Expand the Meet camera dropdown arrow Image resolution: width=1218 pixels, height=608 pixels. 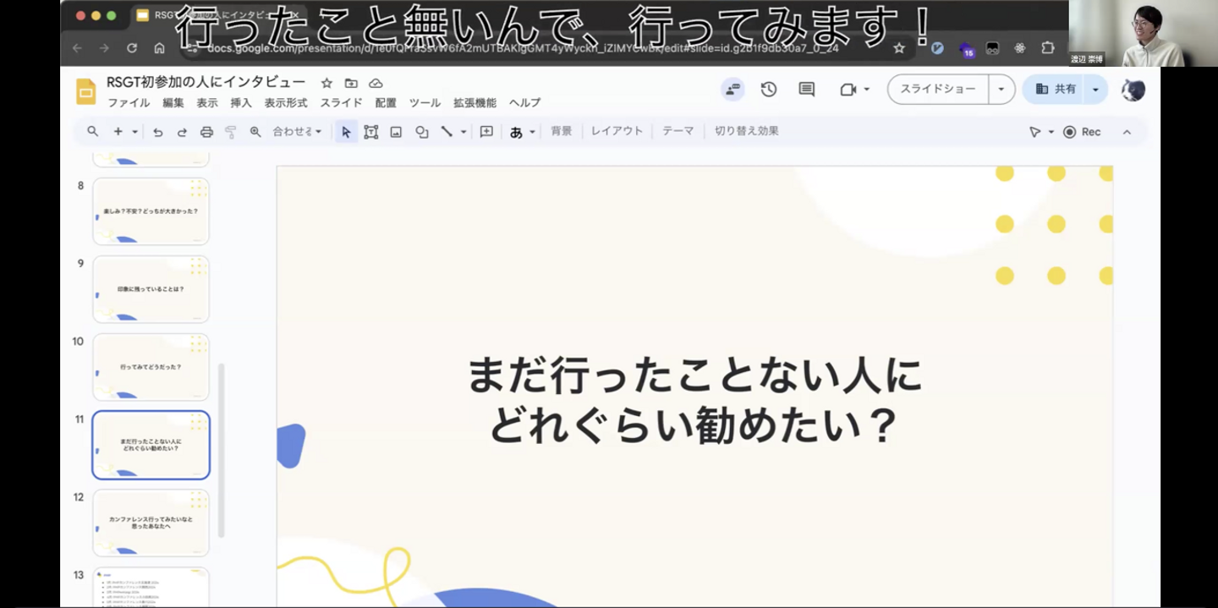click(867, 90)
